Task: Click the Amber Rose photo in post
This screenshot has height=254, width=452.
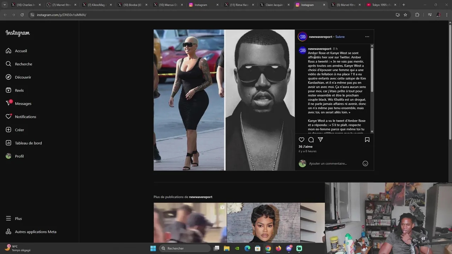Action: coord(189,100)
